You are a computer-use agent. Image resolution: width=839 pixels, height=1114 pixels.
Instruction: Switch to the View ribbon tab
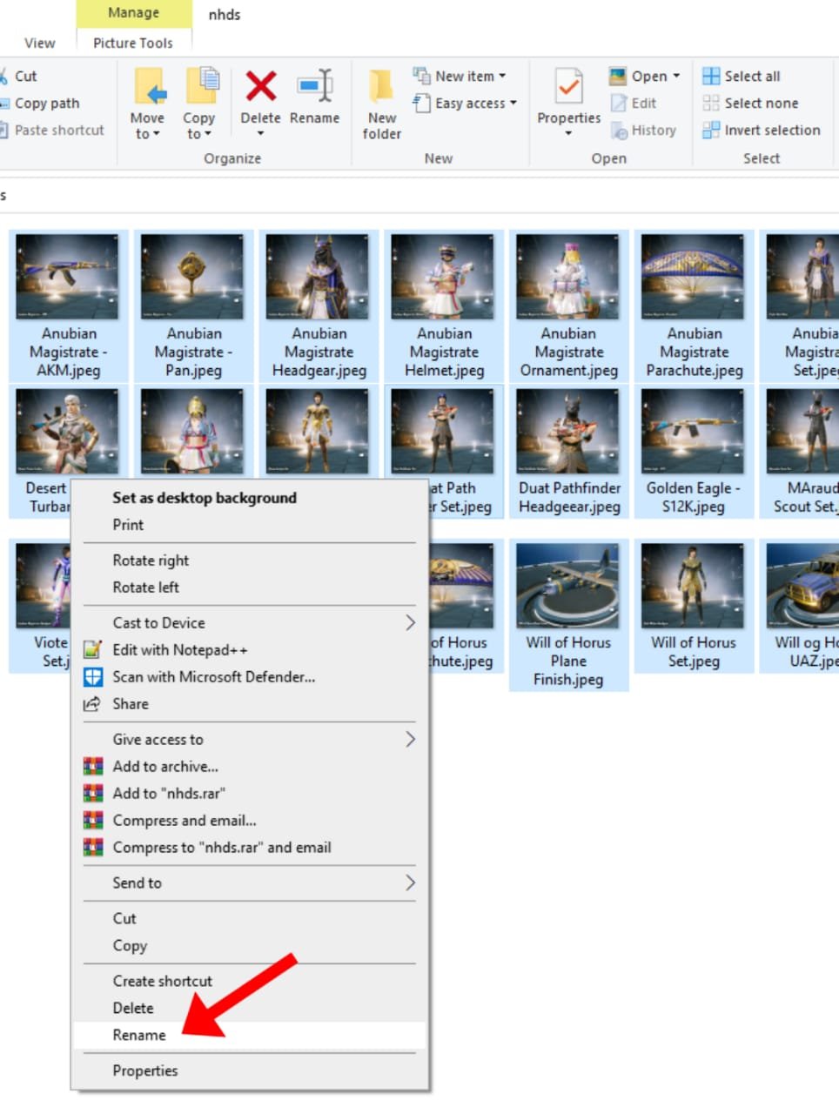tap(39, 44)
